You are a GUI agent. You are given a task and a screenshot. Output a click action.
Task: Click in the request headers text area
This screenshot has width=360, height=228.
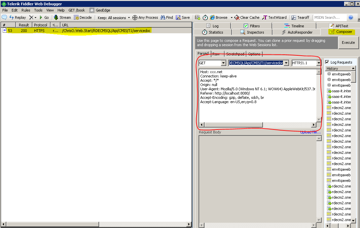tap(258, 96)
